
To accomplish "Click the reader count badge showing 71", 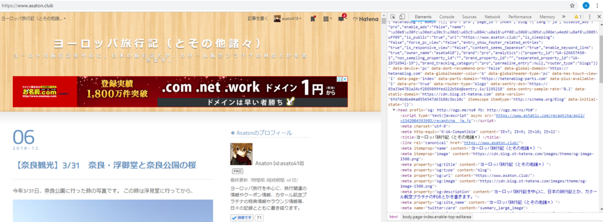I will [x=259, y=218].
